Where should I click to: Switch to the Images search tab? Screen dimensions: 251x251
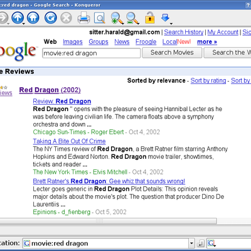coord(73,42)
